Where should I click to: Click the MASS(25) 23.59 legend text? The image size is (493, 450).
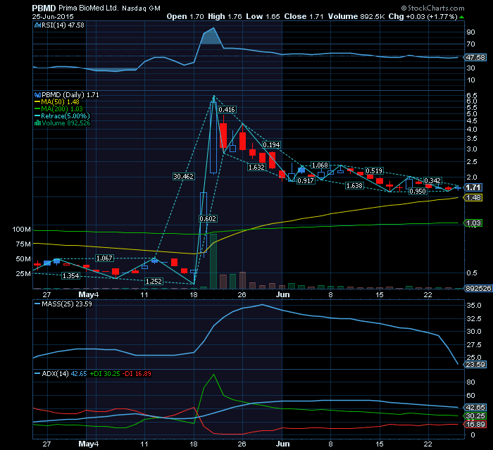pyautogui.click(x=67, y=304)
